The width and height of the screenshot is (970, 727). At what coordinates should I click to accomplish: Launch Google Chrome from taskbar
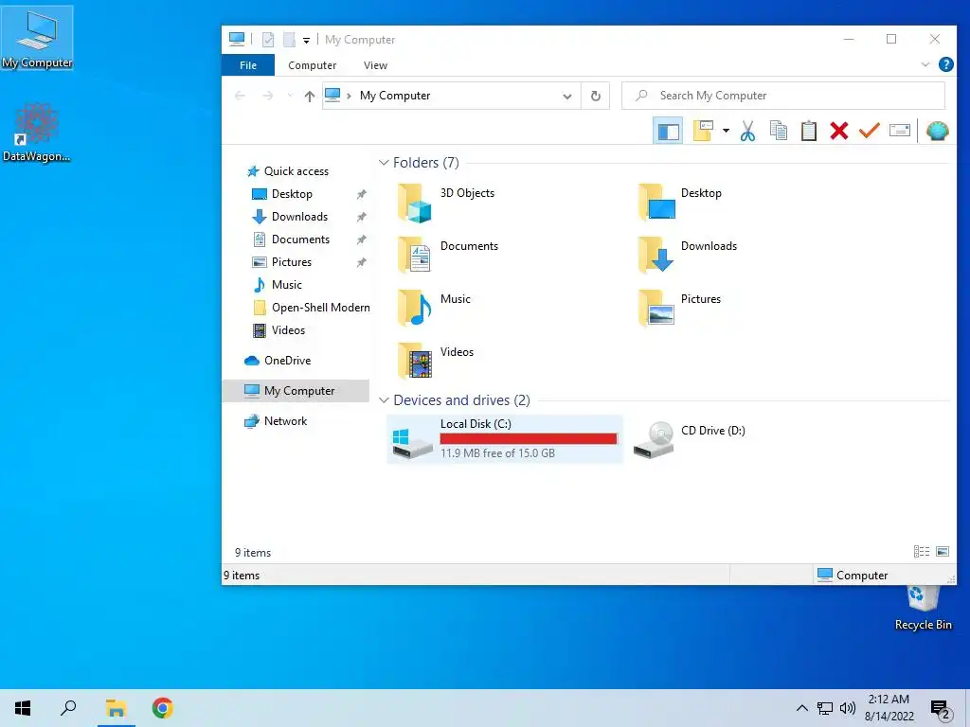click(163, 708)
